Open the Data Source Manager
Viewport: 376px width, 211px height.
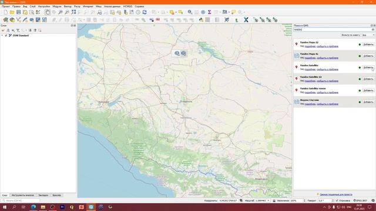point(5,20)
